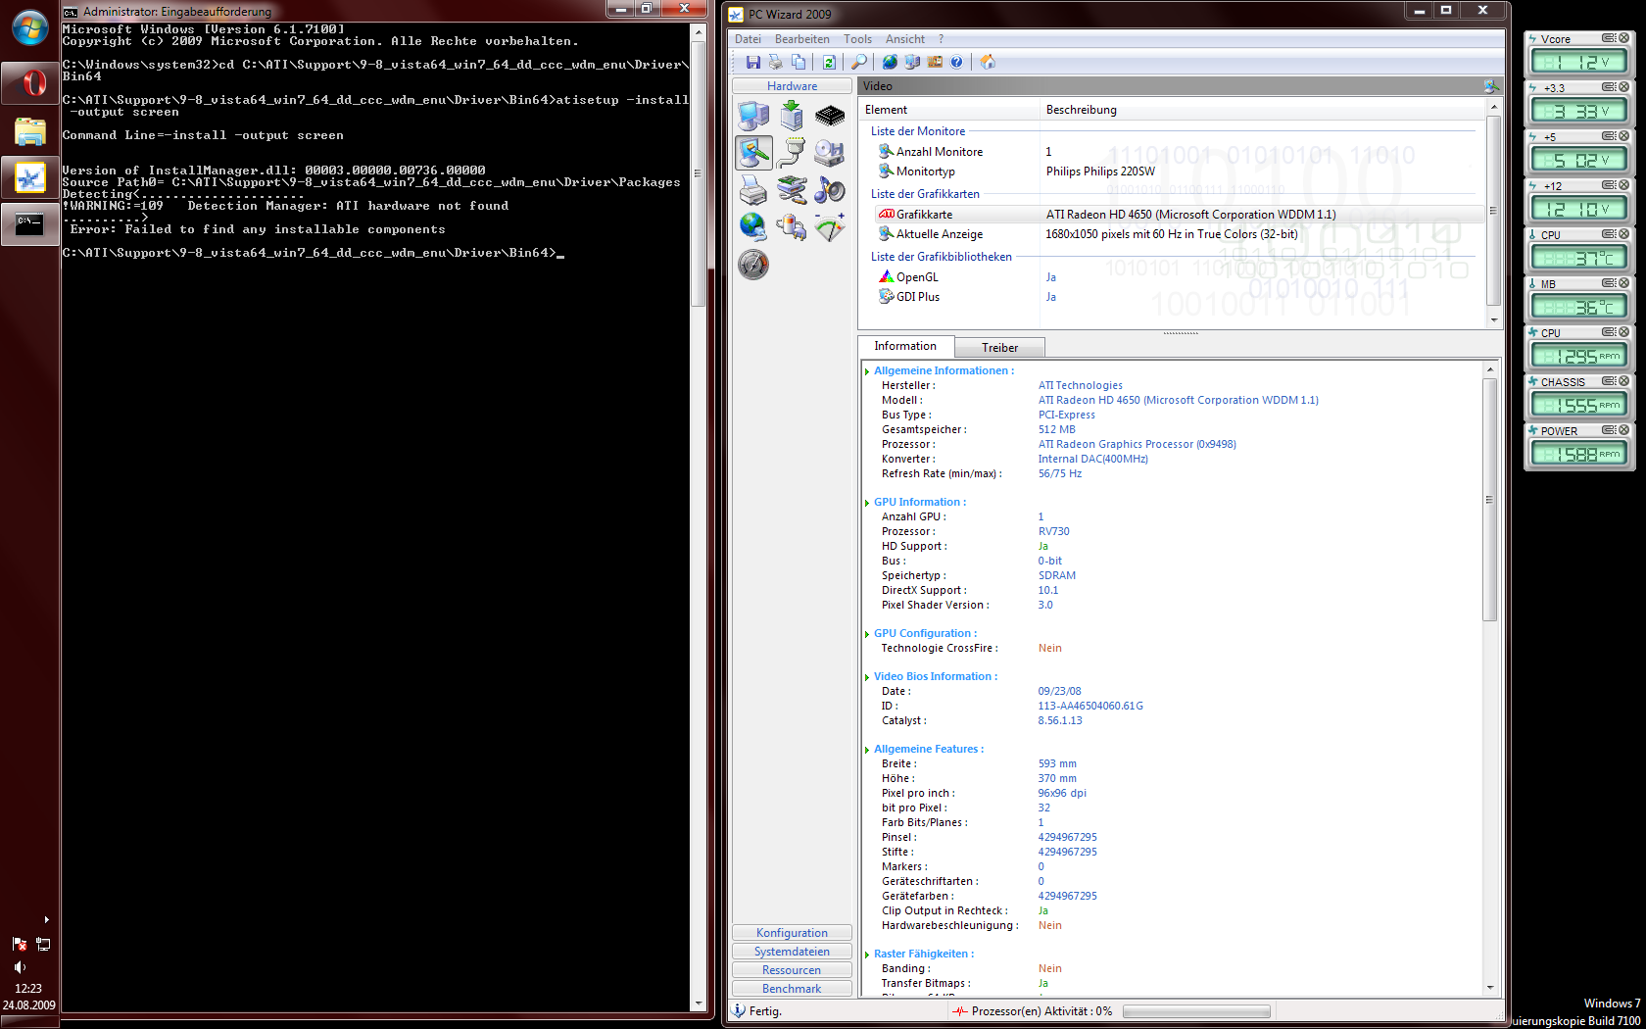Select the printers hardware icon
1646x1029 pixels.
[753, 190]
